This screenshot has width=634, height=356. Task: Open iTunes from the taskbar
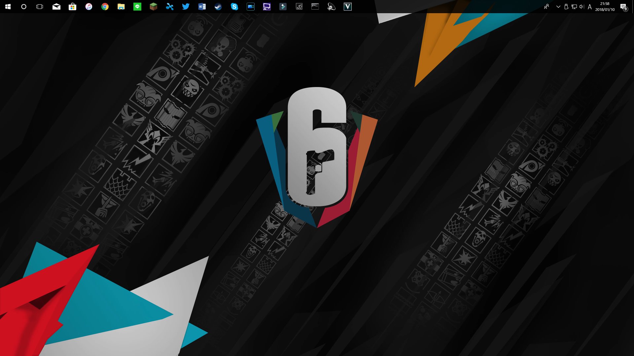89,7
